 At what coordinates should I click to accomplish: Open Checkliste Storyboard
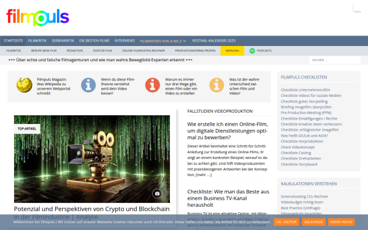[299, 164]
